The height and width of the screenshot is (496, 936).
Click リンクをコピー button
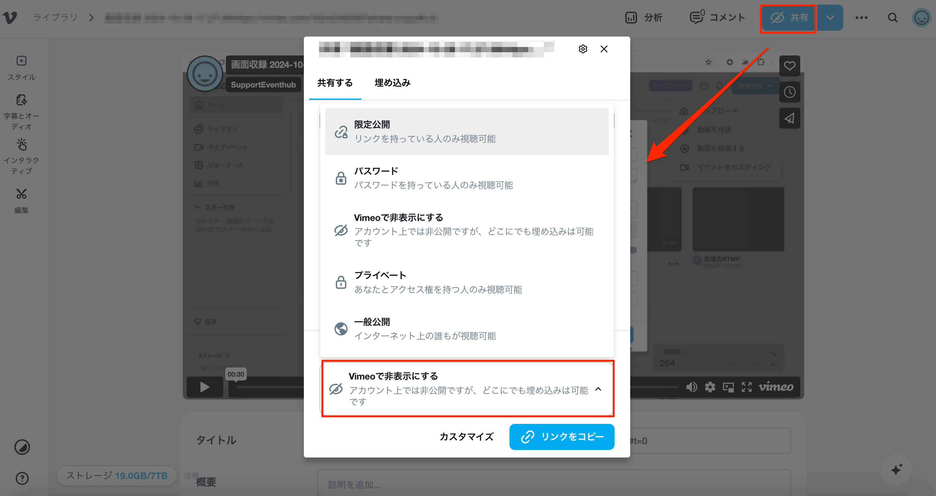tap(562, 436)
